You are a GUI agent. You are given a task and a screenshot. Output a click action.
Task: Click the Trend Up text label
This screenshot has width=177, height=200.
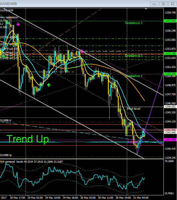pyautogui.click(x=28, y=139)
